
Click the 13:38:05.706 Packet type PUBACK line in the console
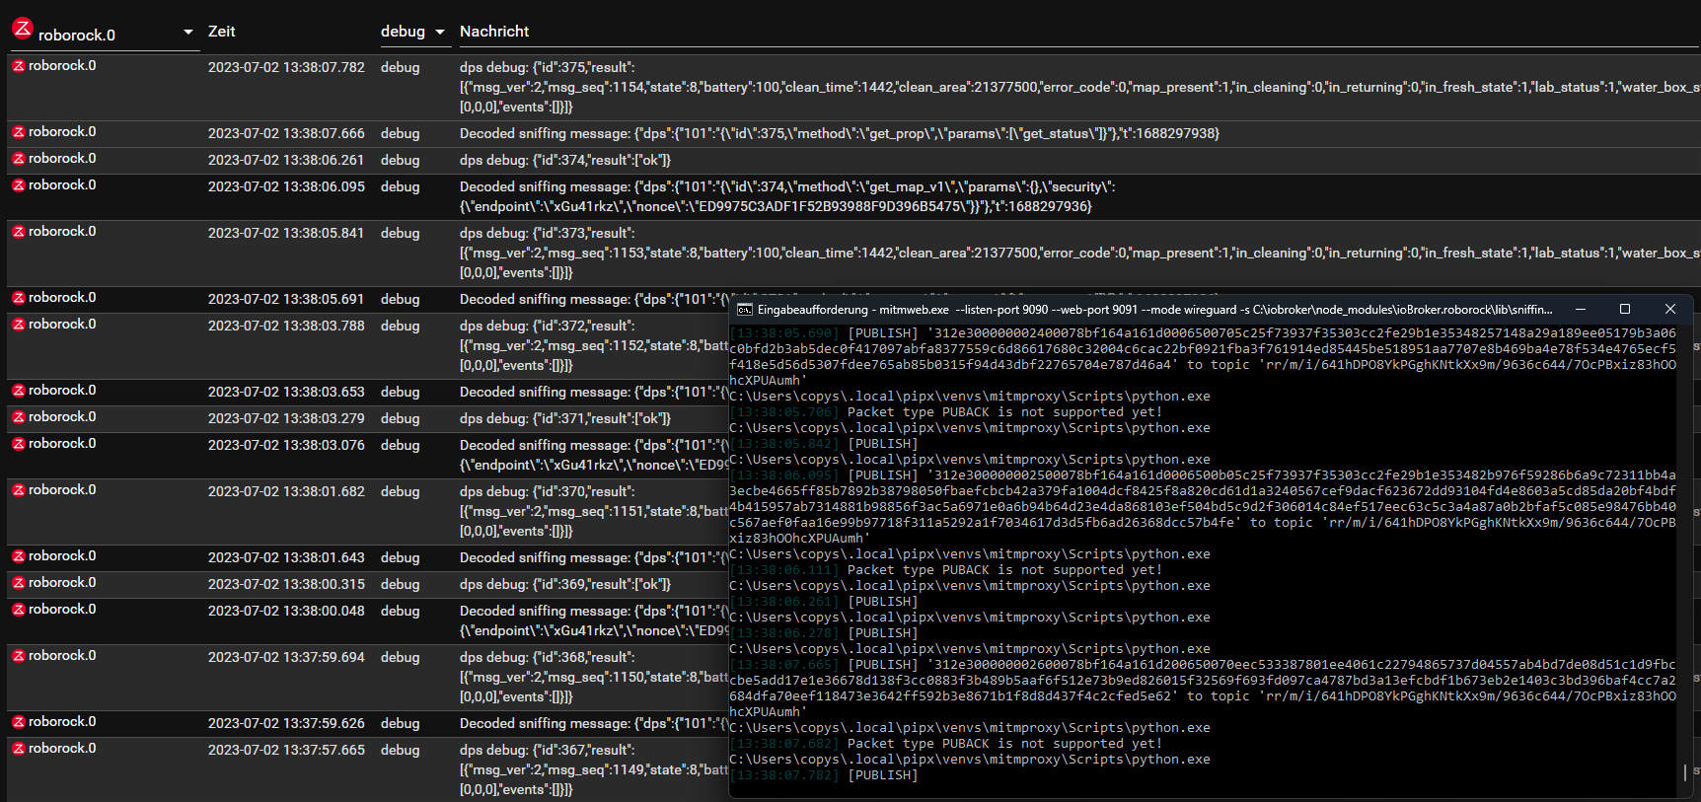click(947, 412)
